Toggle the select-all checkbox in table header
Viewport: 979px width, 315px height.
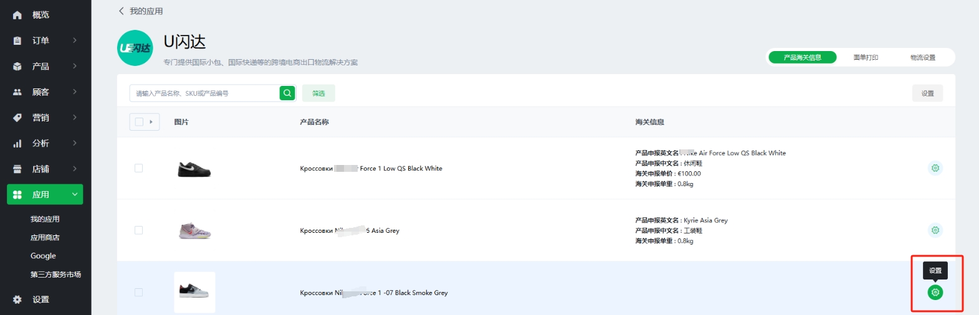tap(139, 122)
